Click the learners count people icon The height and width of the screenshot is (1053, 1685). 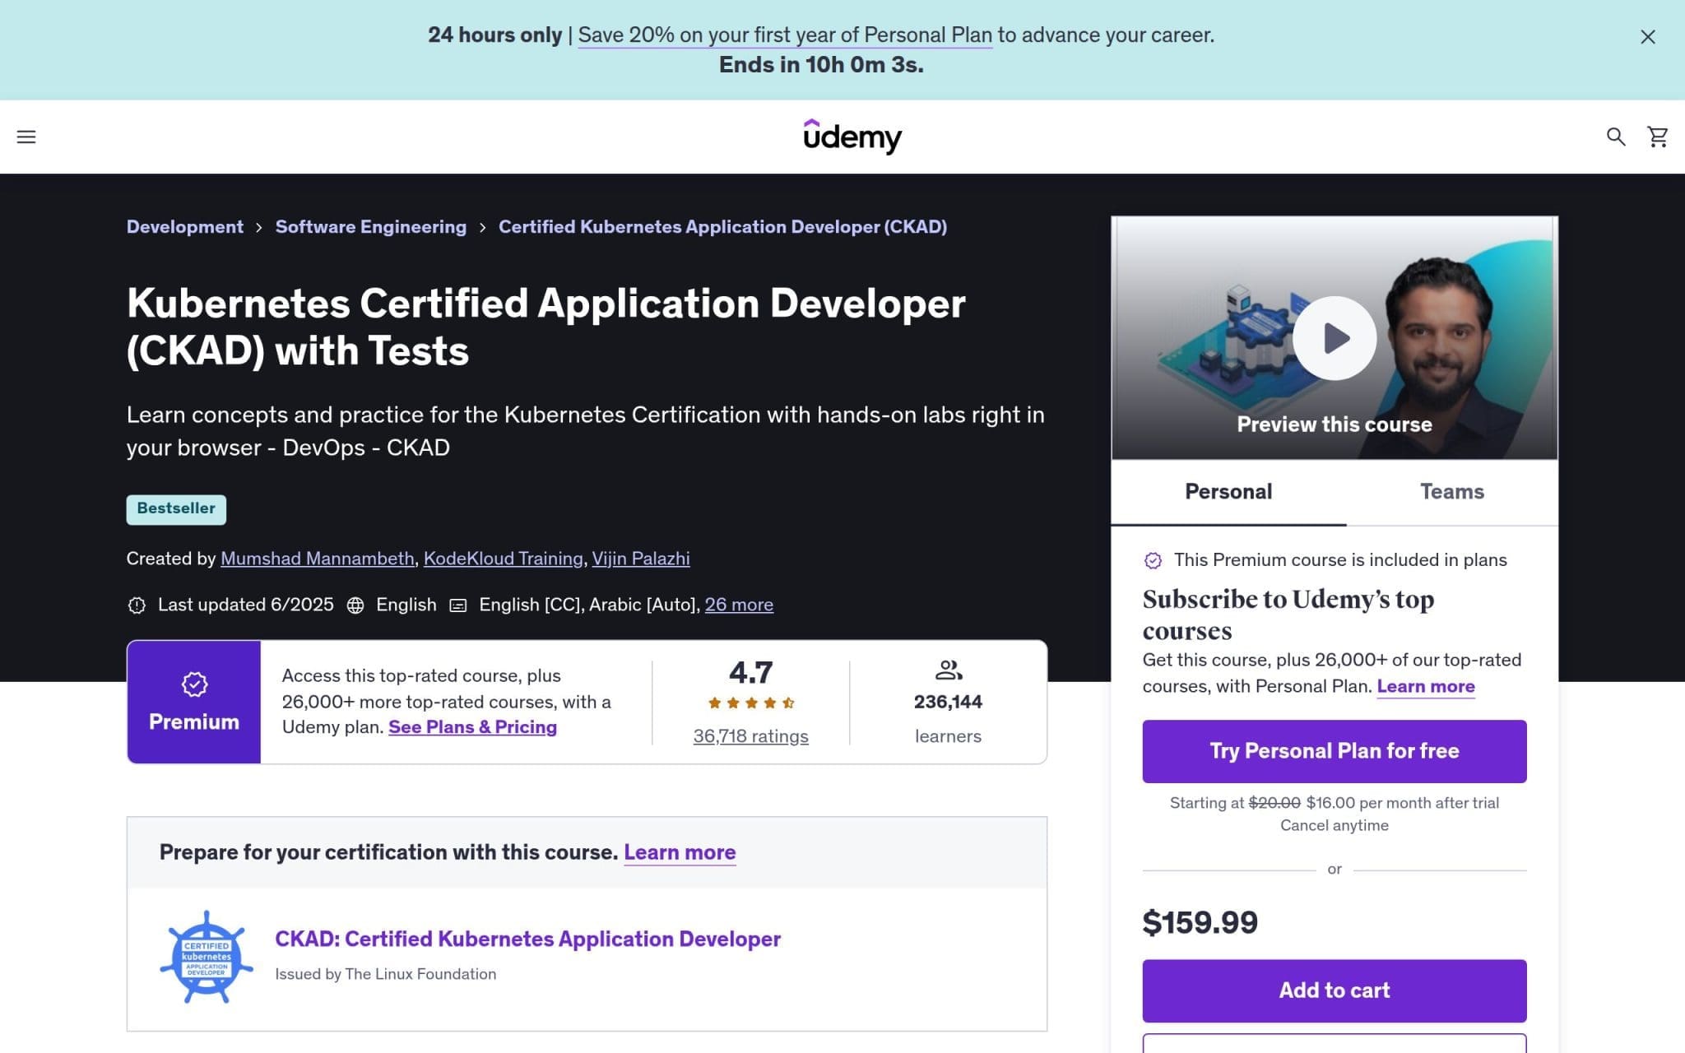point(948,670)
